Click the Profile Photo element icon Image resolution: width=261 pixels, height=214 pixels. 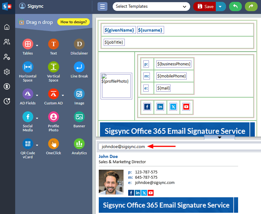point(53,117)
